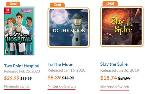Click the crossed-out $39.99 original price
Image resolution: width=145 pixels, height=94 pixels.
coord(26,78)
